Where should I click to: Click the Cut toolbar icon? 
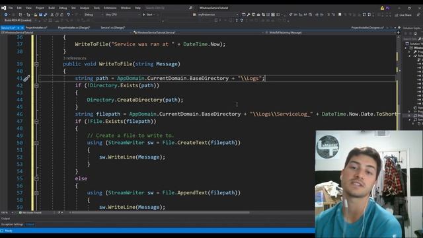52,15
